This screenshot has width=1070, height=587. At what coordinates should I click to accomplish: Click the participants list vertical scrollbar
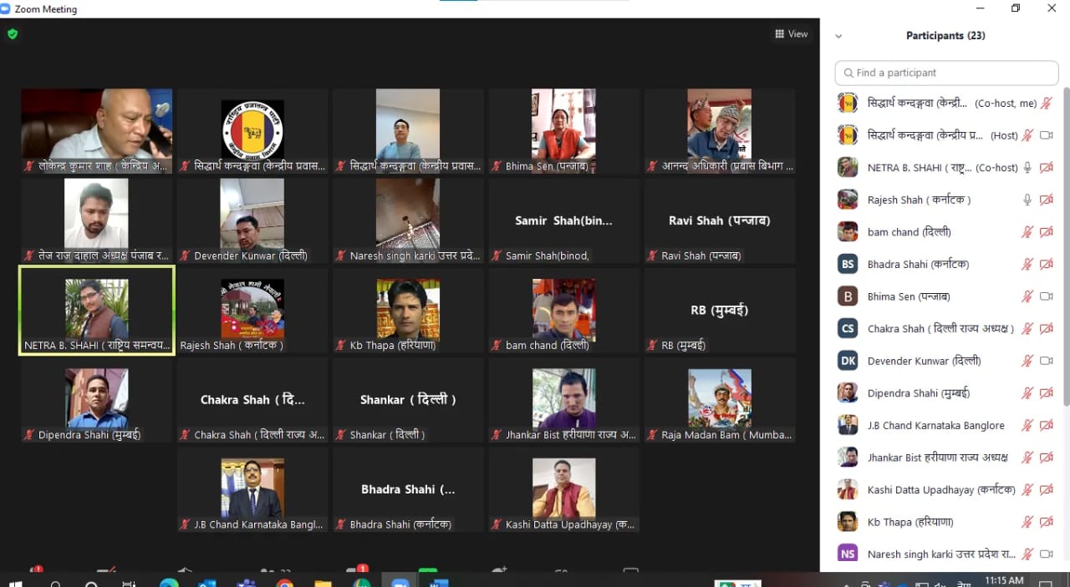click(1065, 250)
